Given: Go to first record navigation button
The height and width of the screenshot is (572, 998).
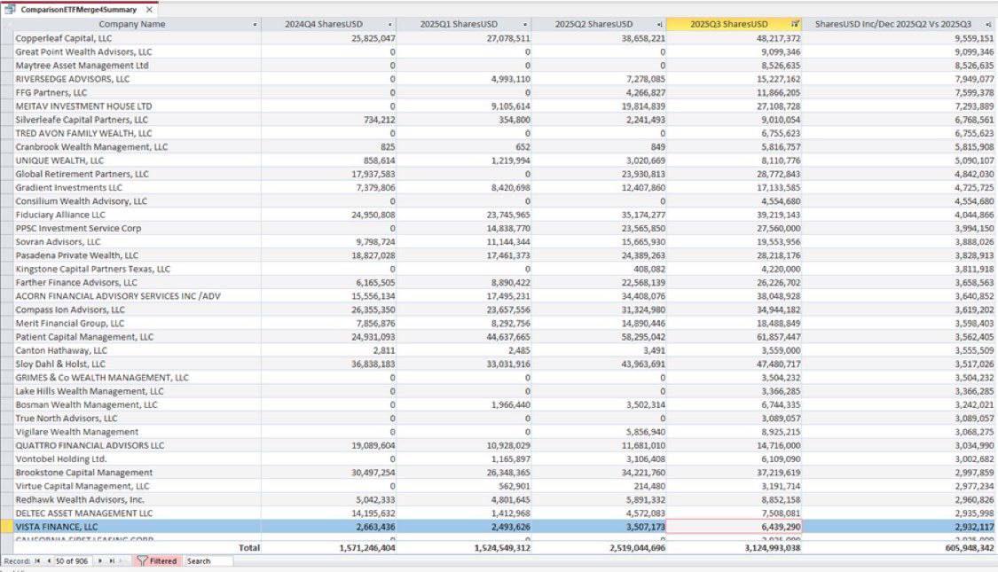Looking at the screenshot, I should click(x=37, y=561).
